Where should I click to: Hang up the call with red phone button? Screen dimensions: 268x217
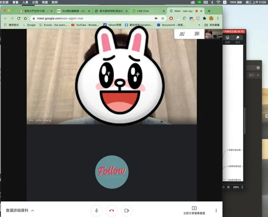pos(112,211)
